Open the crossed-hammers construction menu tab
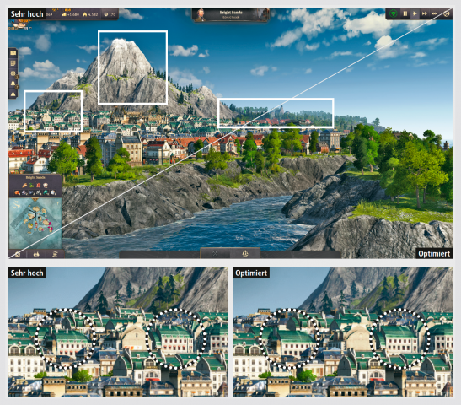 coord(215,253)
